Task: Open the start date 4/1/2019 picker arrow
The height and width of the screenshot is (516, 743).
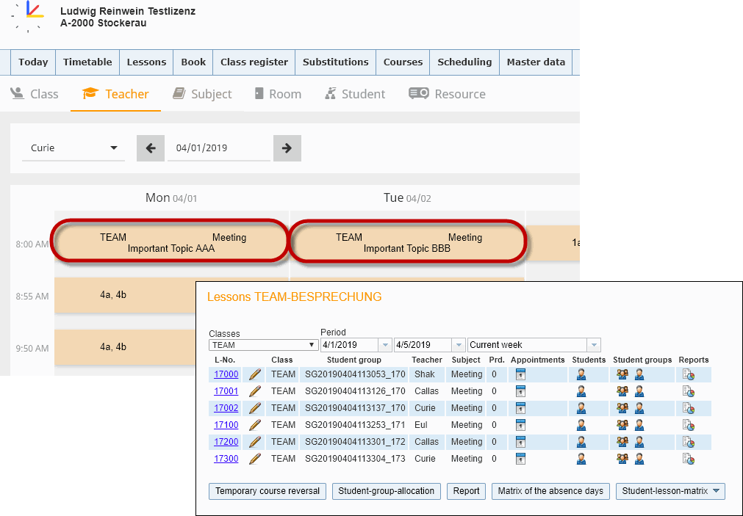Action: pos(385,345)
